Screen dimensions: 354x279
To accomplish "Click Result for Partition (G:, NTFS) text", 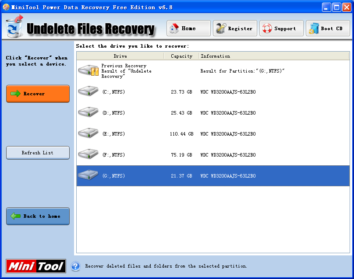I will click(x=242, y=71).
